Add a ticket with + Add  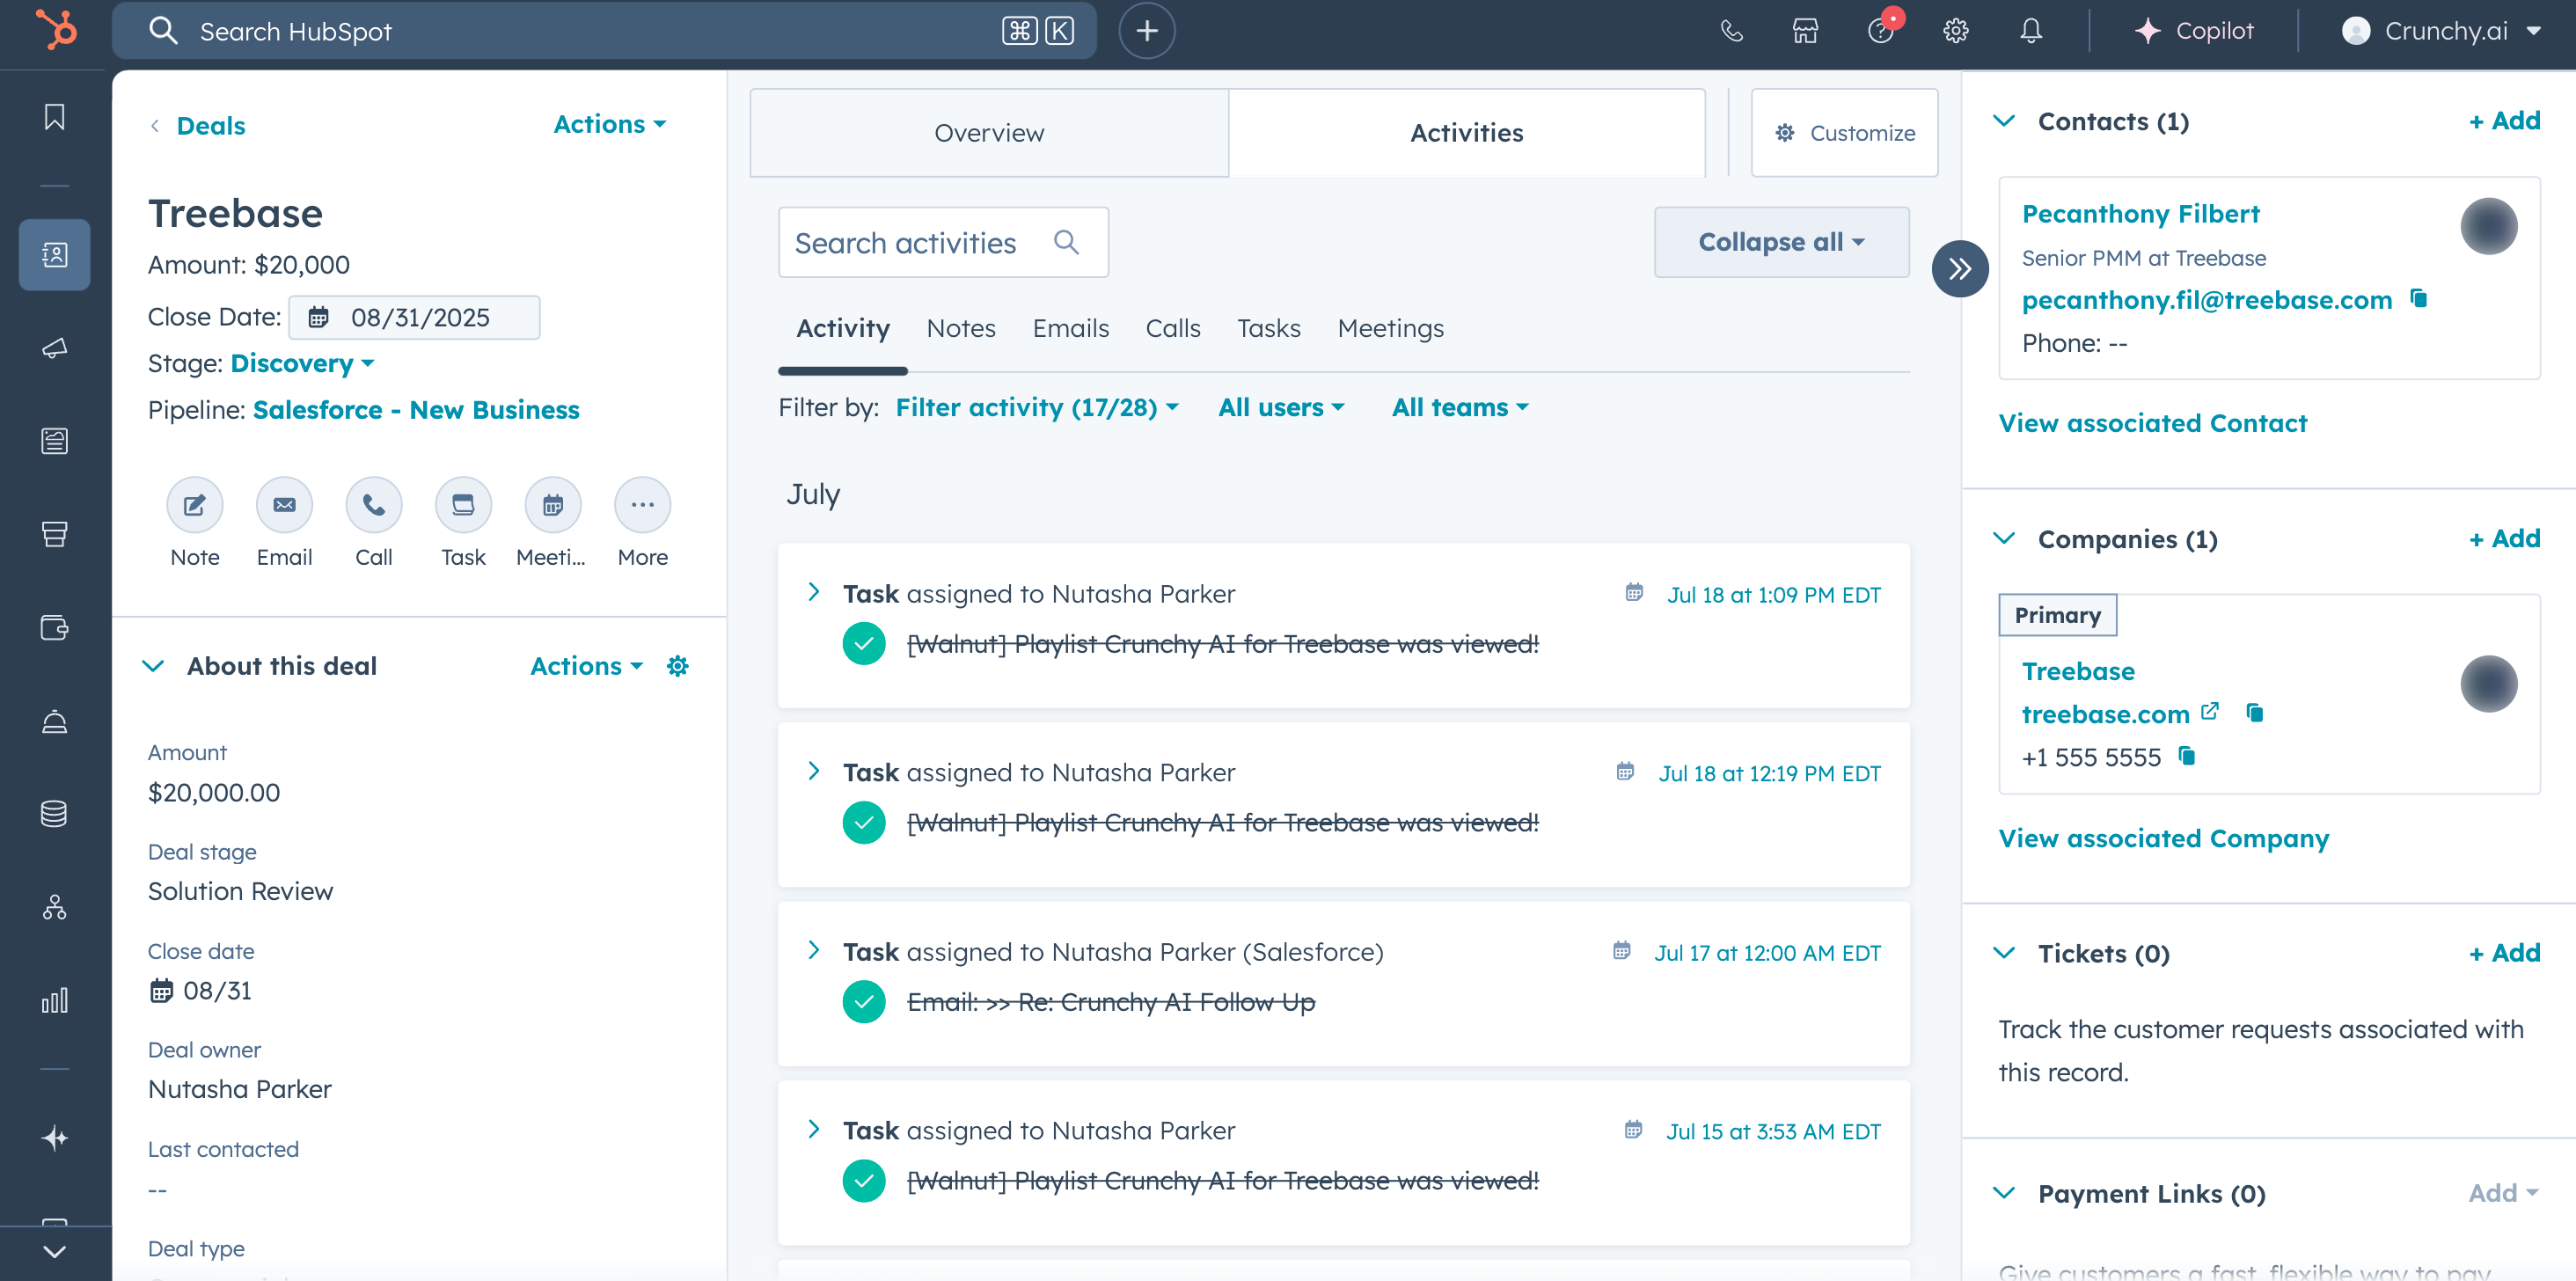(2505, 953)
